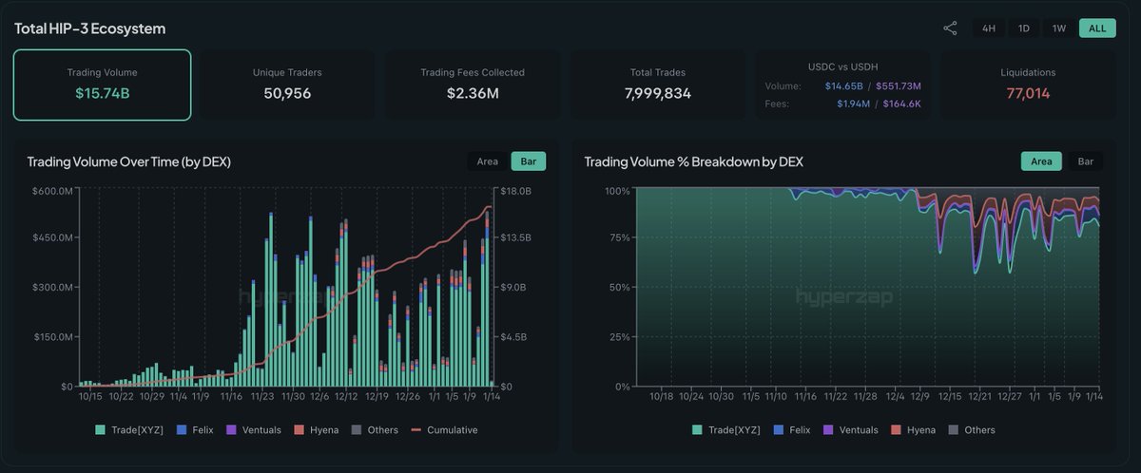Switch Volume Over Time chart to Bar

point(529,161)
